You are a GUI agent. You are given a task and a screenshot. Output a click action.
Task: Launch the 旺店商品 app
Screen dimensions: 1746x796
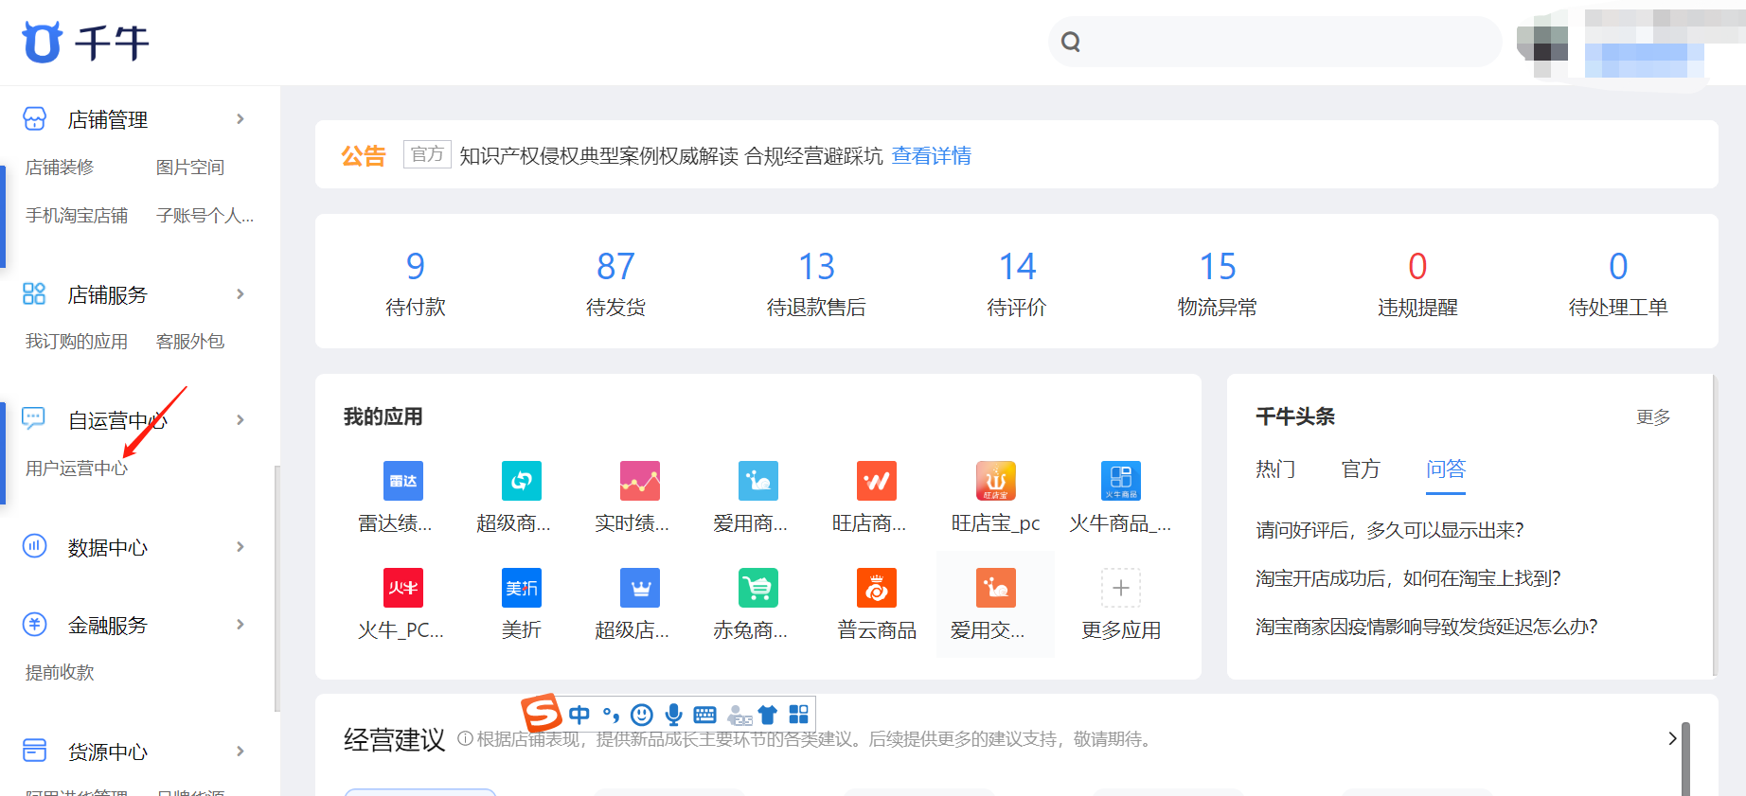(877, 481)
